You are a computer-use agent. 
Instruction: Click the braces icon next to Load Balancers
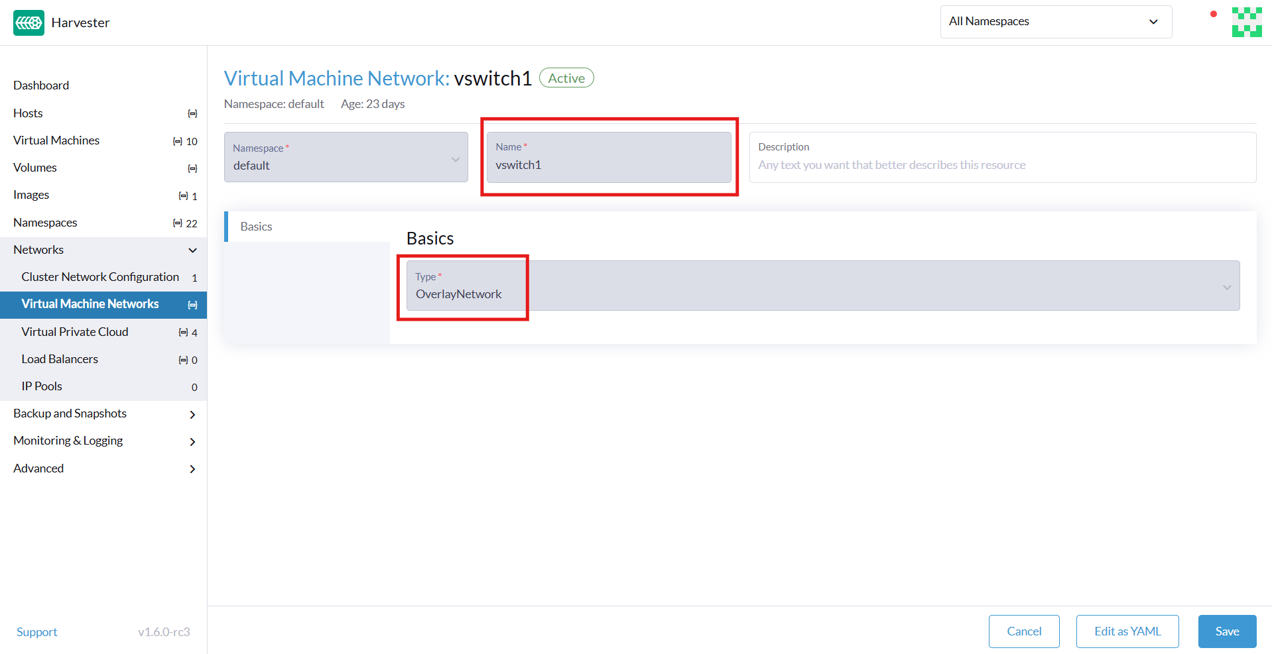(x=183, y=360)
